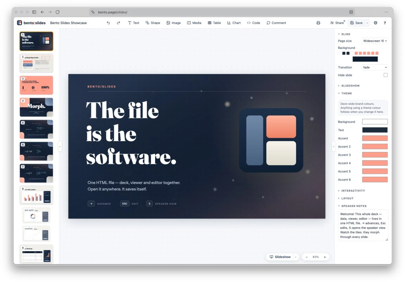This screenshot has width=405, height=282.
Task: Open the Share button
Action: point(337,23)
